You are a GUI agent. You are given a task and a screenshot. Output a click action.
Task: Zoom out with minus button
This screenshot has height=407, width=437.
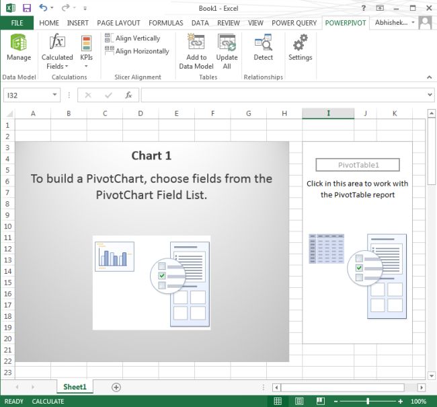point(336,401)
